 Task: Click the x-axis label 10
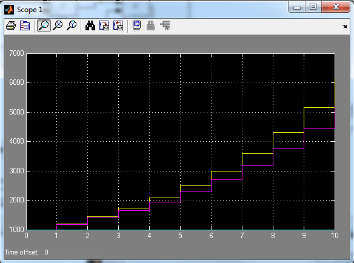tap(335, 236)
